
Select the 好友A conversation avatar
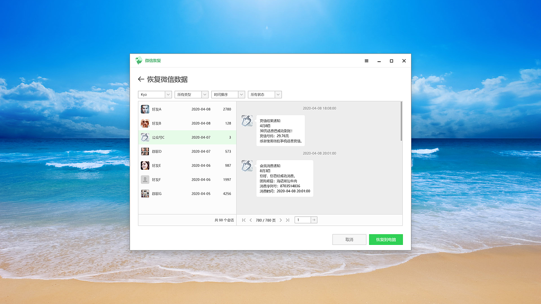click(x=145, y=109)
